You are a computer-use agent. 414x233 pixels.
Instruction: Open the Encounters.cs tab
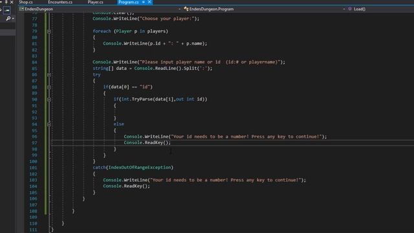coord(60,2)
